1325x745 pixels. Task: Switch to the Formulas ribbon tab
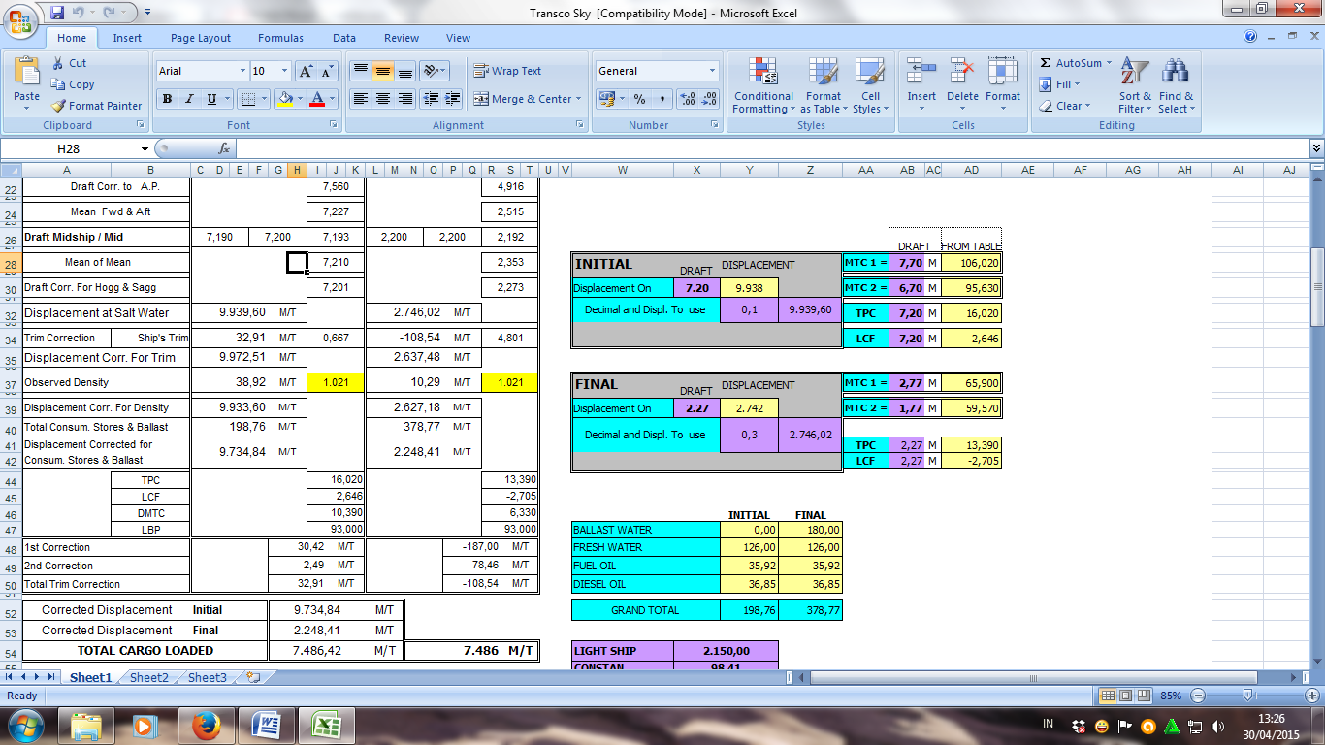pos(280,37)
